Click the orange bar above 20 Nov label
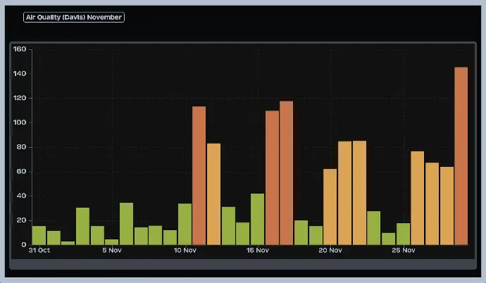Screen dimensions: 486x283 (x=330, y=207)
